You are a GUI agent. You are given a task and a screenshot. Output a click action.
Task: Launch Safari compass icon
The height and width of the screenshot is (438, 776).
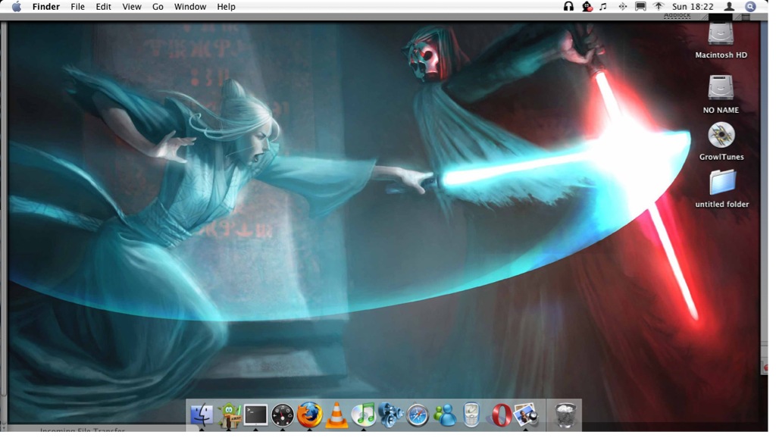click(418, 415)
